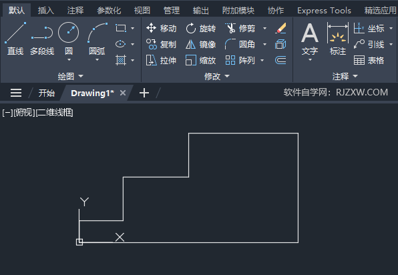Screen dimensions: 398x275
Task: Insert a Table (表格)
Action: coord(369,60)
